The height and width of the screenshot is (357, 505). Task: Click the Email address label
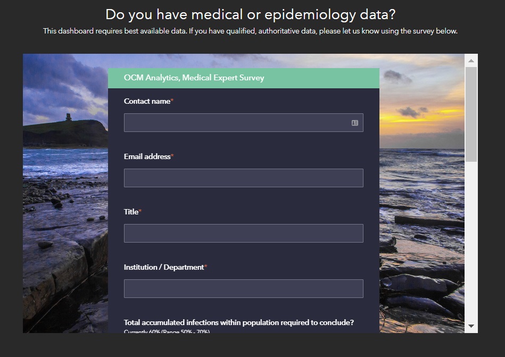tap(148, 156)
